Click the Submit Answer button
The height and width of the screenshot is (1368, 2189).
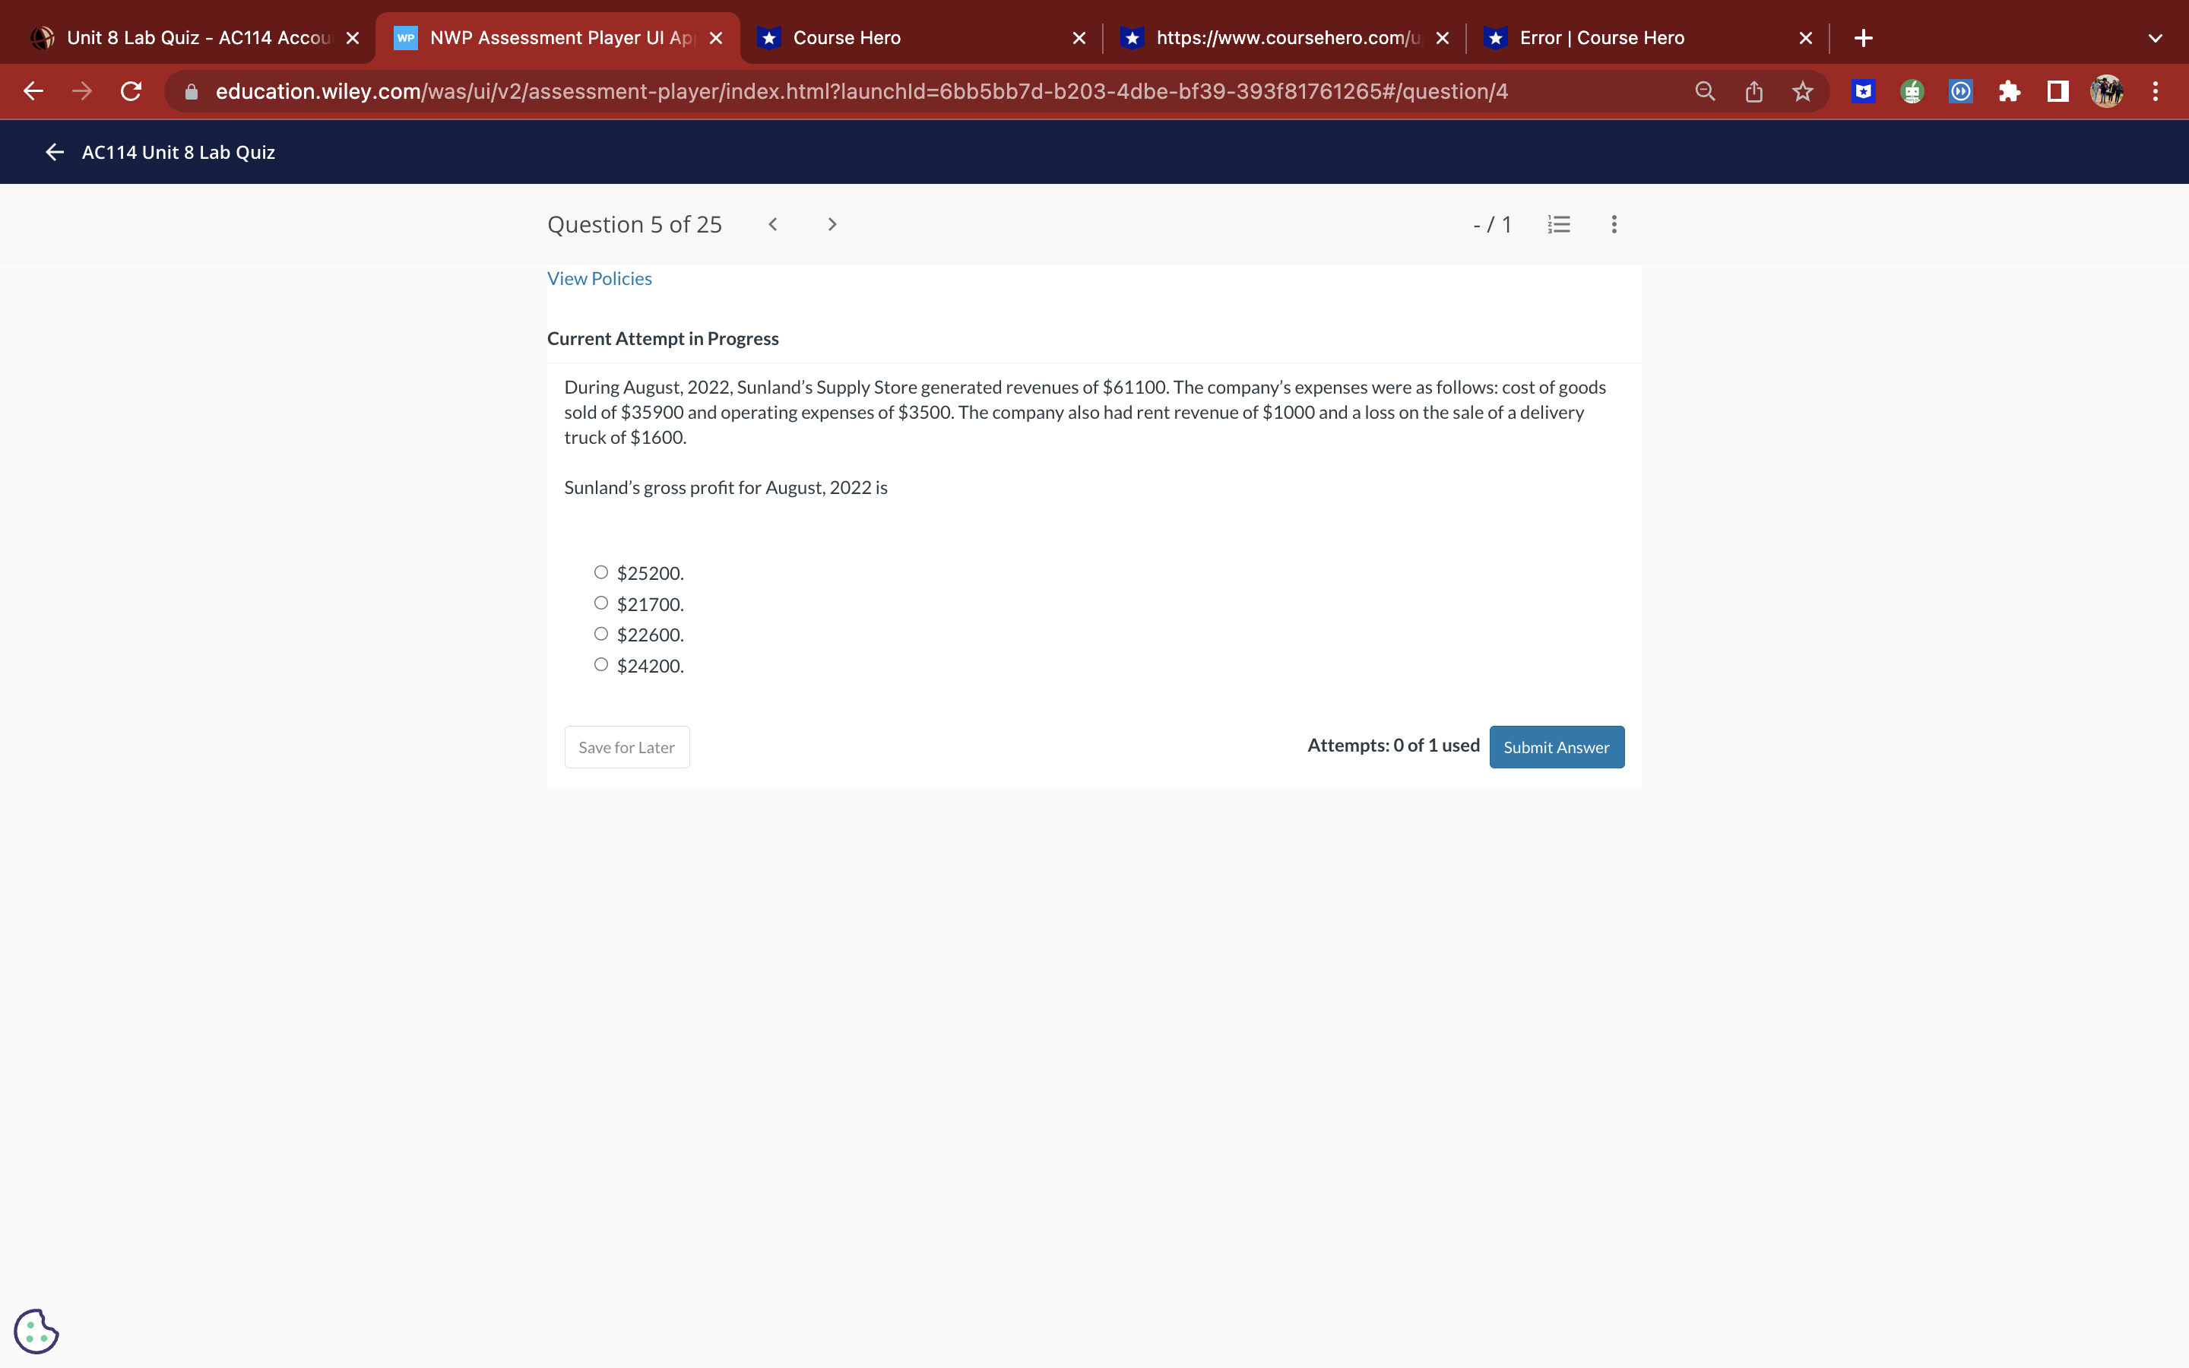1556,747
